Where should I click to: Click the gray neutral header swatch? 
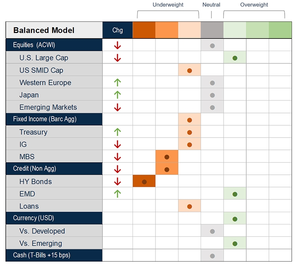(x=212, y=30)
